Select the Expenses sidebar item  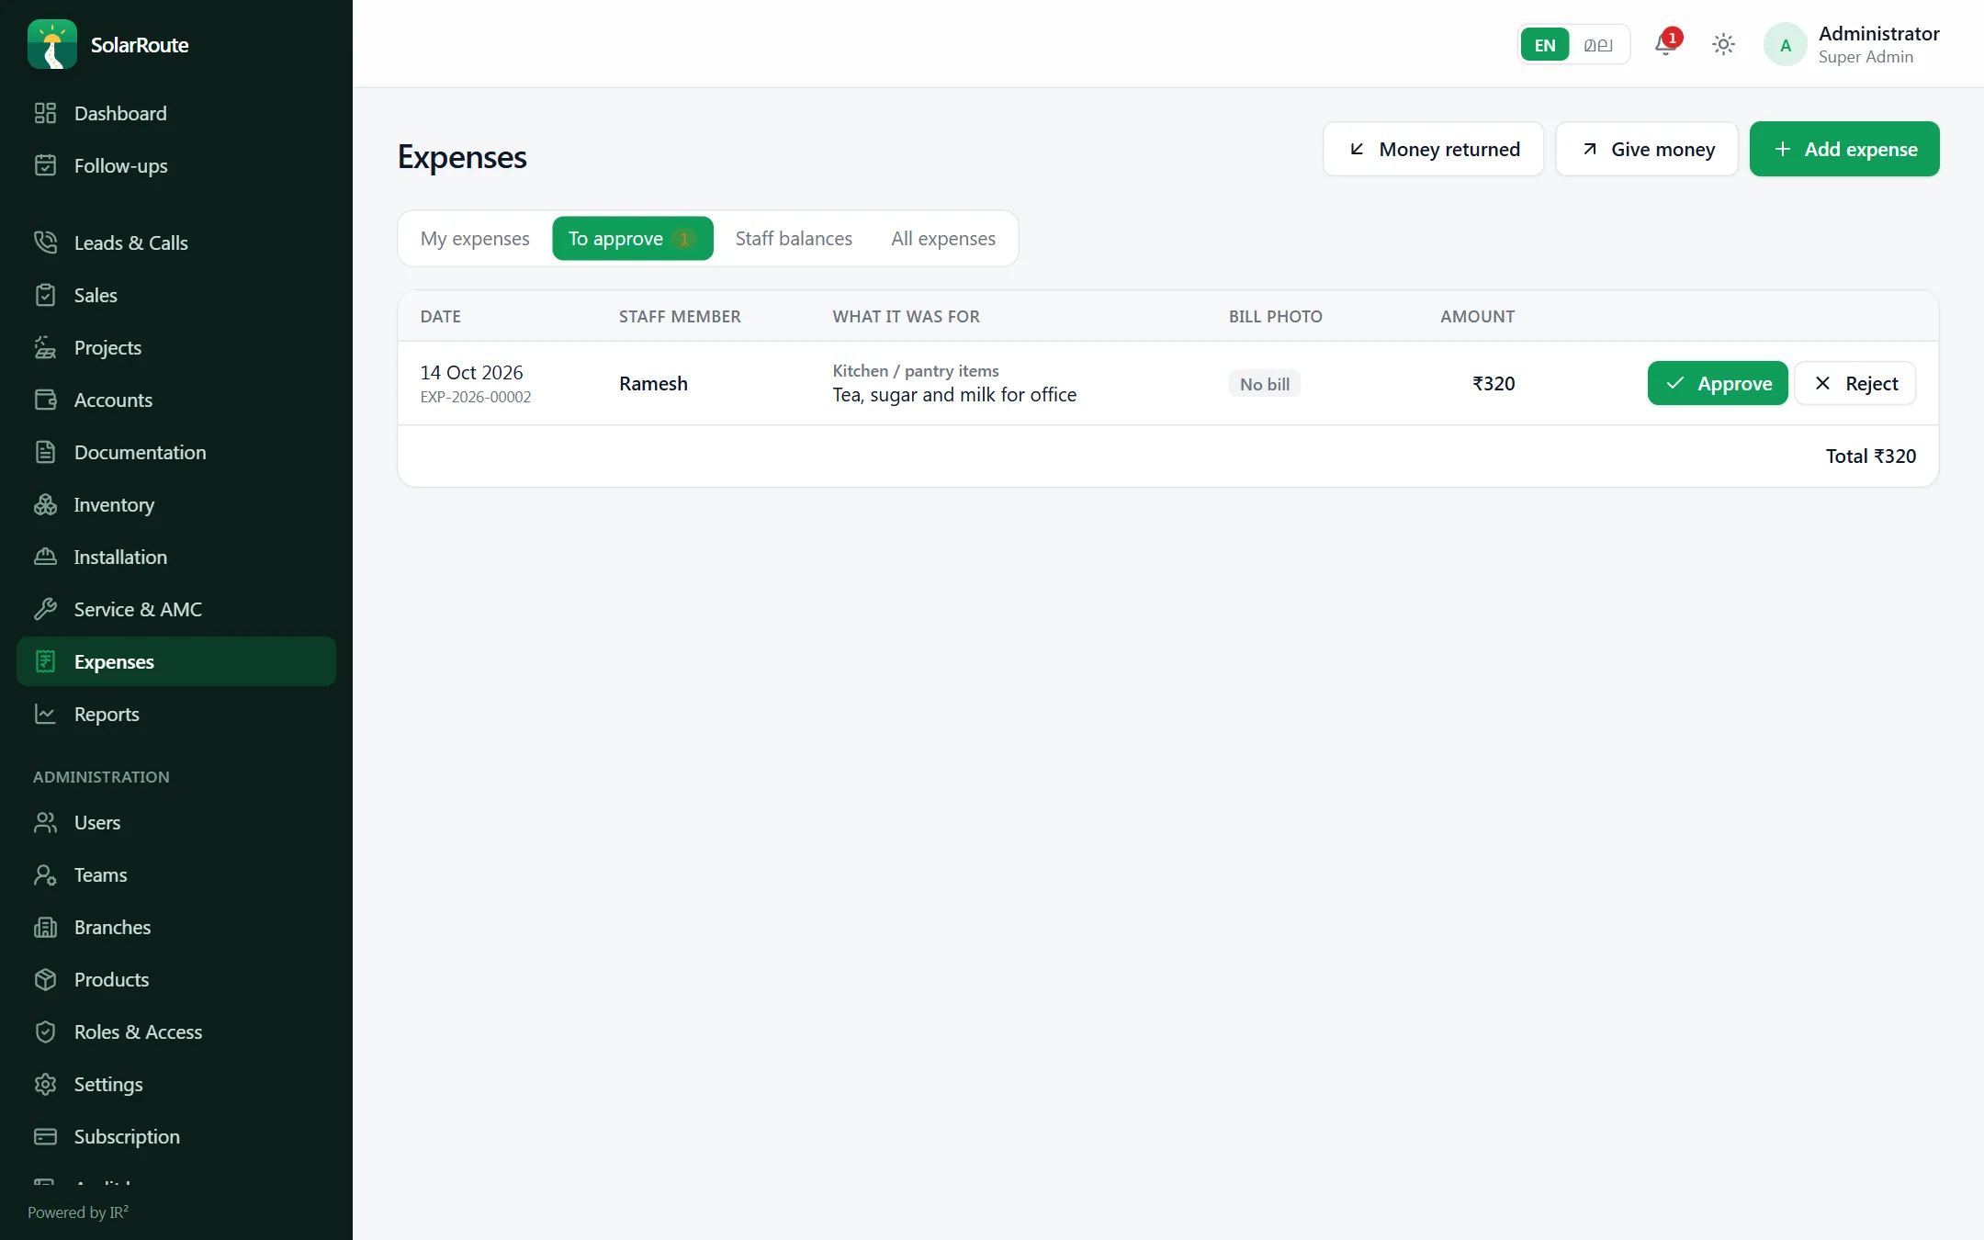tap(176, 661)
